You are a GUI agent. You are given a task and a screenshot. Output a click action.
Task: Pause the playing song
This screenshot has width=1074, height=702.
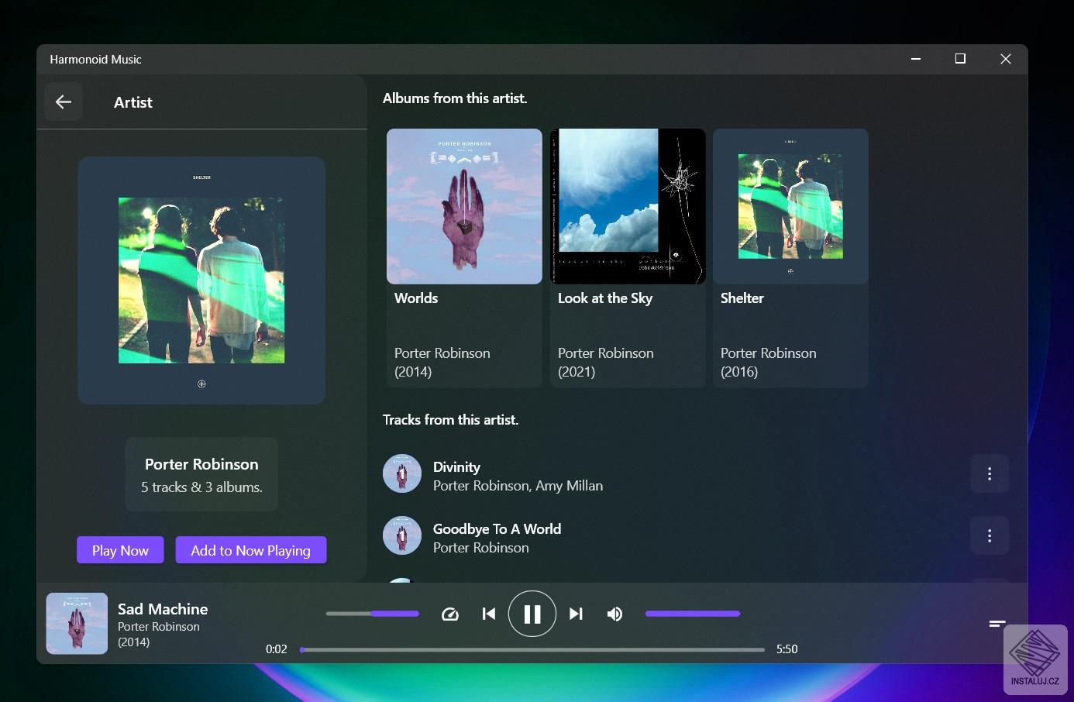[532, 614]
